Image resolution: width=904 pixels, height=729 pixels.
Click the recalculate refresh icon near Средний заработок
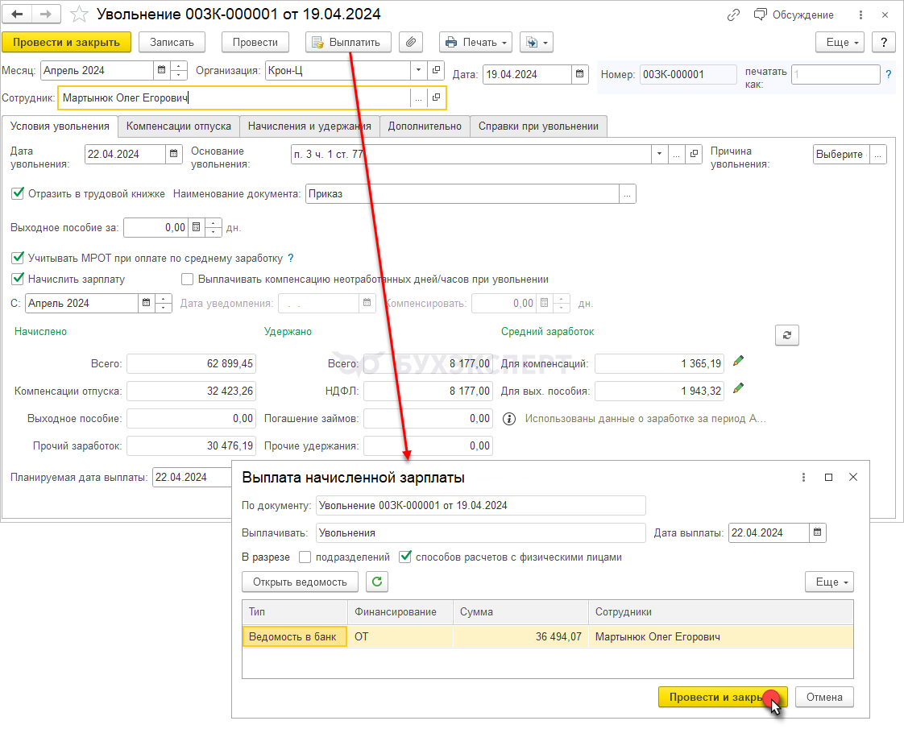click(786, 335)
